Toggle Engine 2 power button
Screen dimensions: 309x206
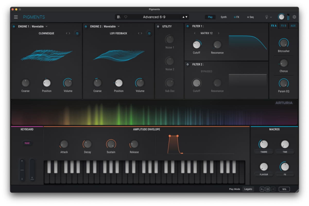point(86,26)
